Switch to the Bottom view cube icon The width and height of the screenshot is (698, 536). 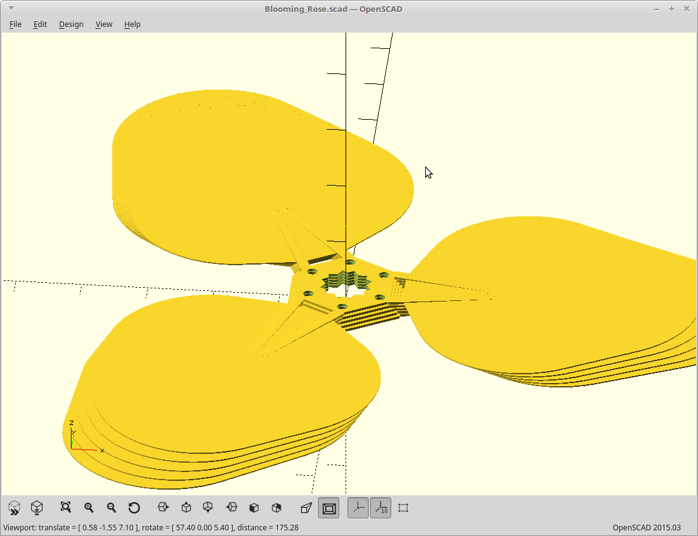tap(208, 508)
